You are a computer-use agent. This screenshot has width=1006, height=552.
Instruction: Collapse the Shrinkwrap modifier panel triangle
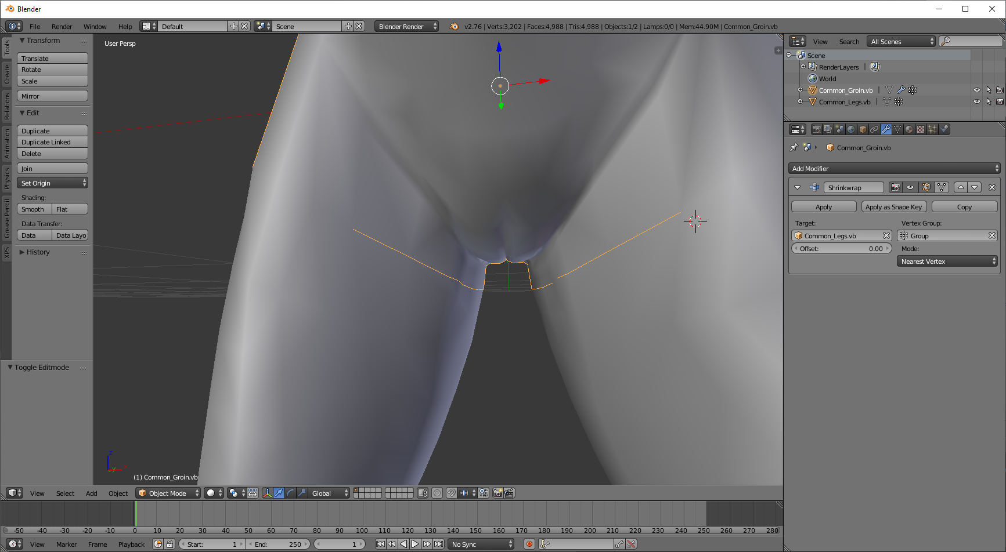(797, 187)
